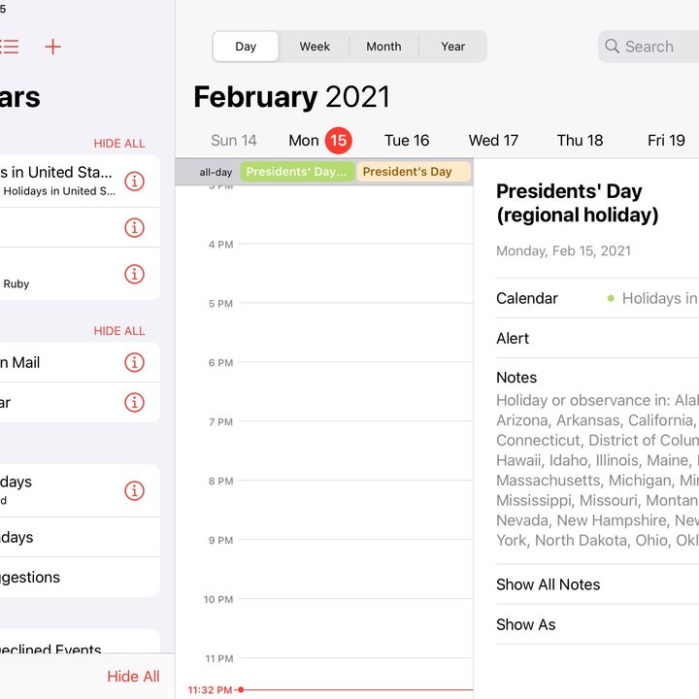699x699 pixels.
Task: Open info icon for the top holidays row in the lower group
Action: (x=134, y=490)
